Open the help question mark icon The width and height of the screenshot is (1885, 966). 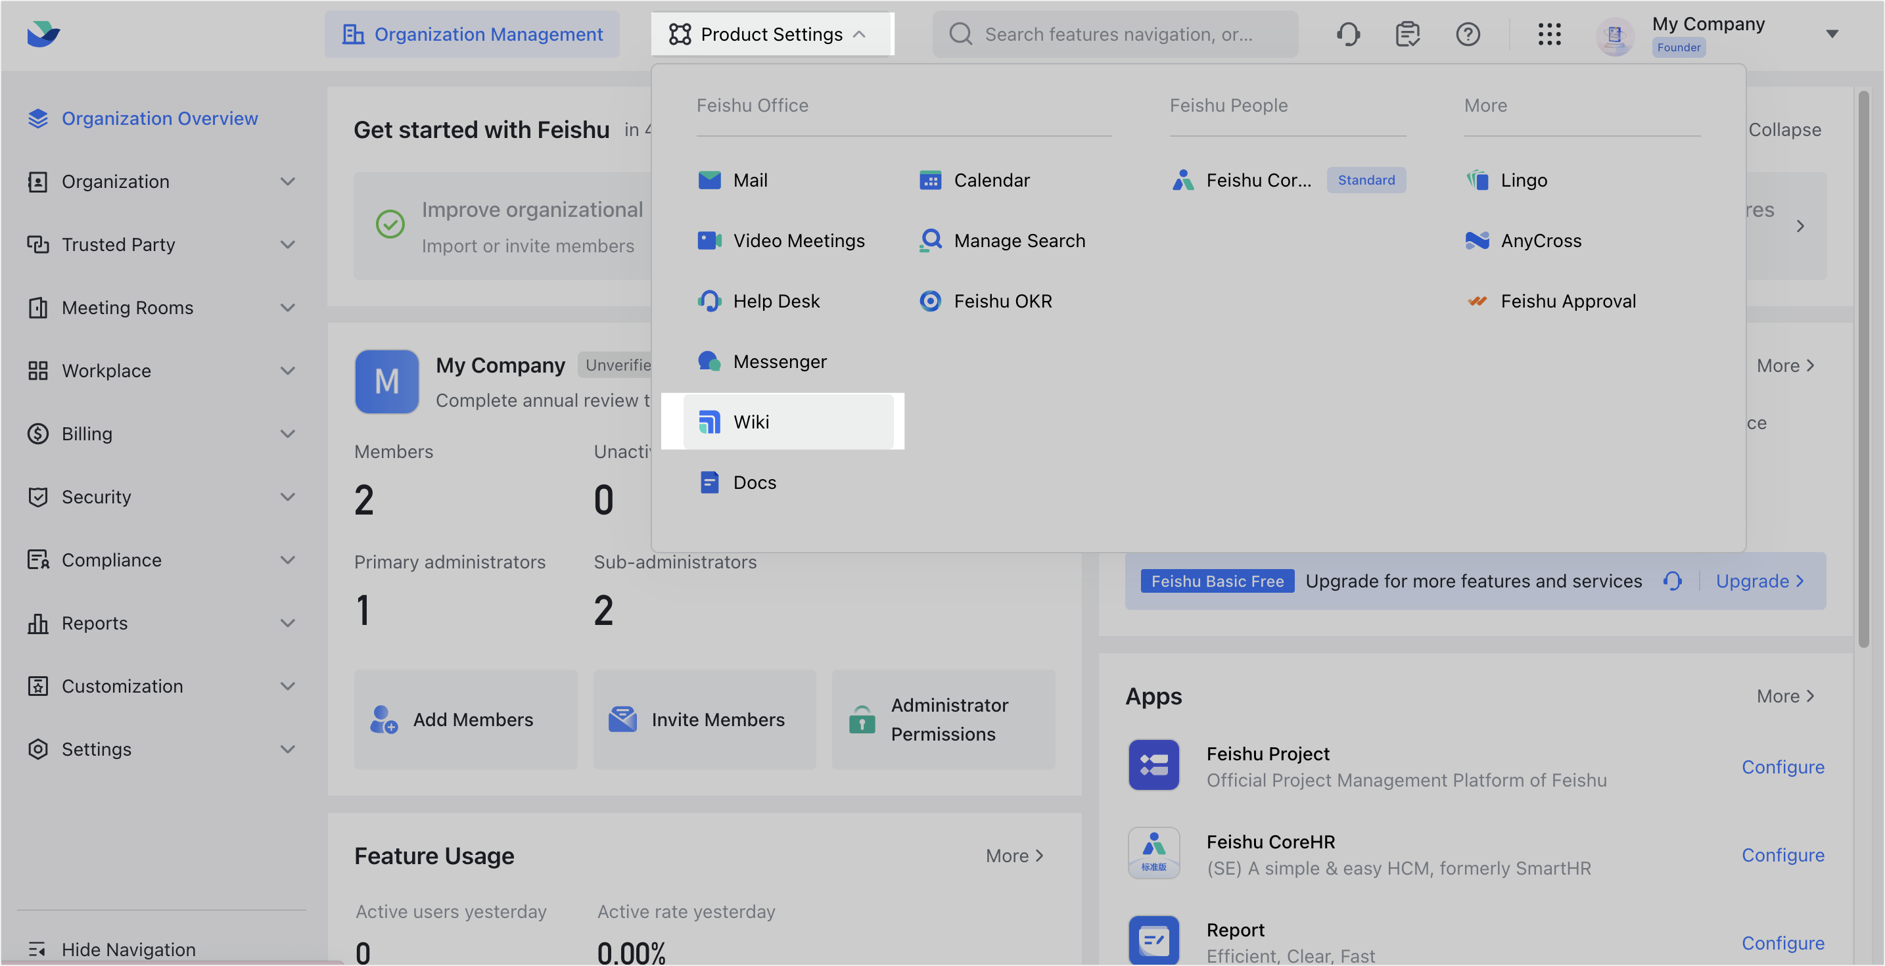pyautogui.click(x=1468, y=34)
